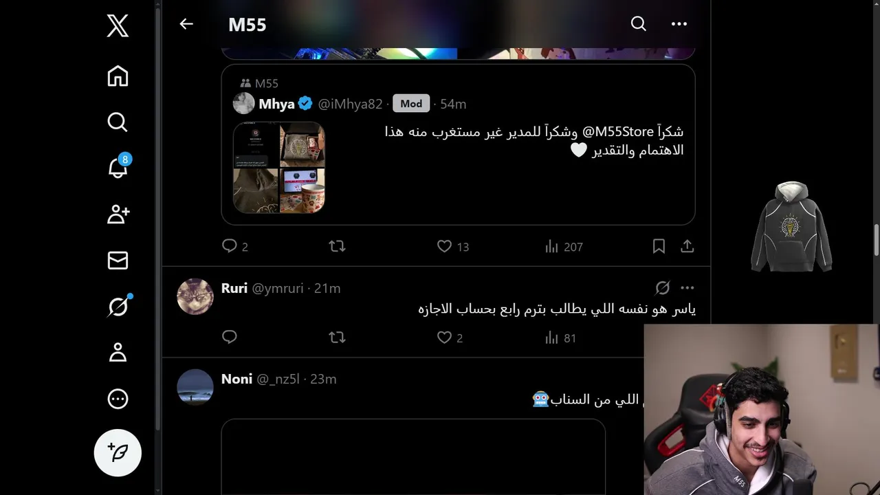Open Notifications bell with 8 badge
This screenshot has height=495, width=880.
click(118, 166)
